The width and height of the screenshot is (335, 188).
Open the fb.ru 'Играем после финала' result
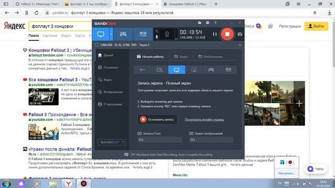[x=60, y=149]
